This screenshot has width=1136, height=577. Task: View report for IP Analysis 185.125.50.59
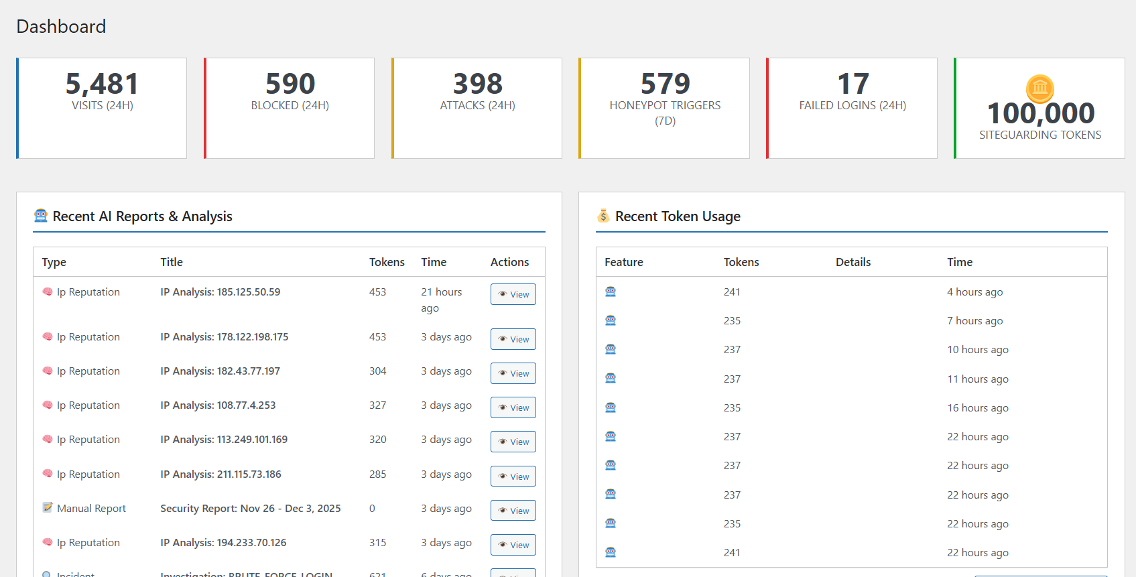click(x=513, y=294)
